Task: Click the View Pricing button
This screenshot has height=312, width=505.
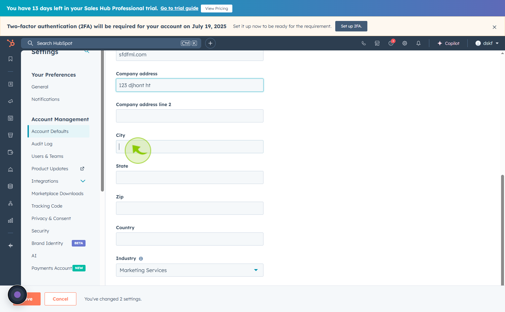Action: tap(217, 9)
